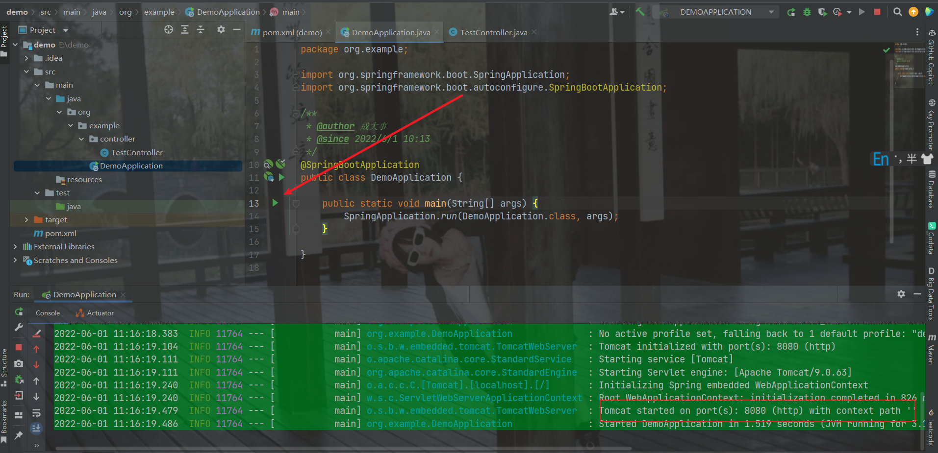The width and height of the screenshot is (938, 453).
Task: Open Search Everywhere magnifier icon
Action: pos(897,12)
